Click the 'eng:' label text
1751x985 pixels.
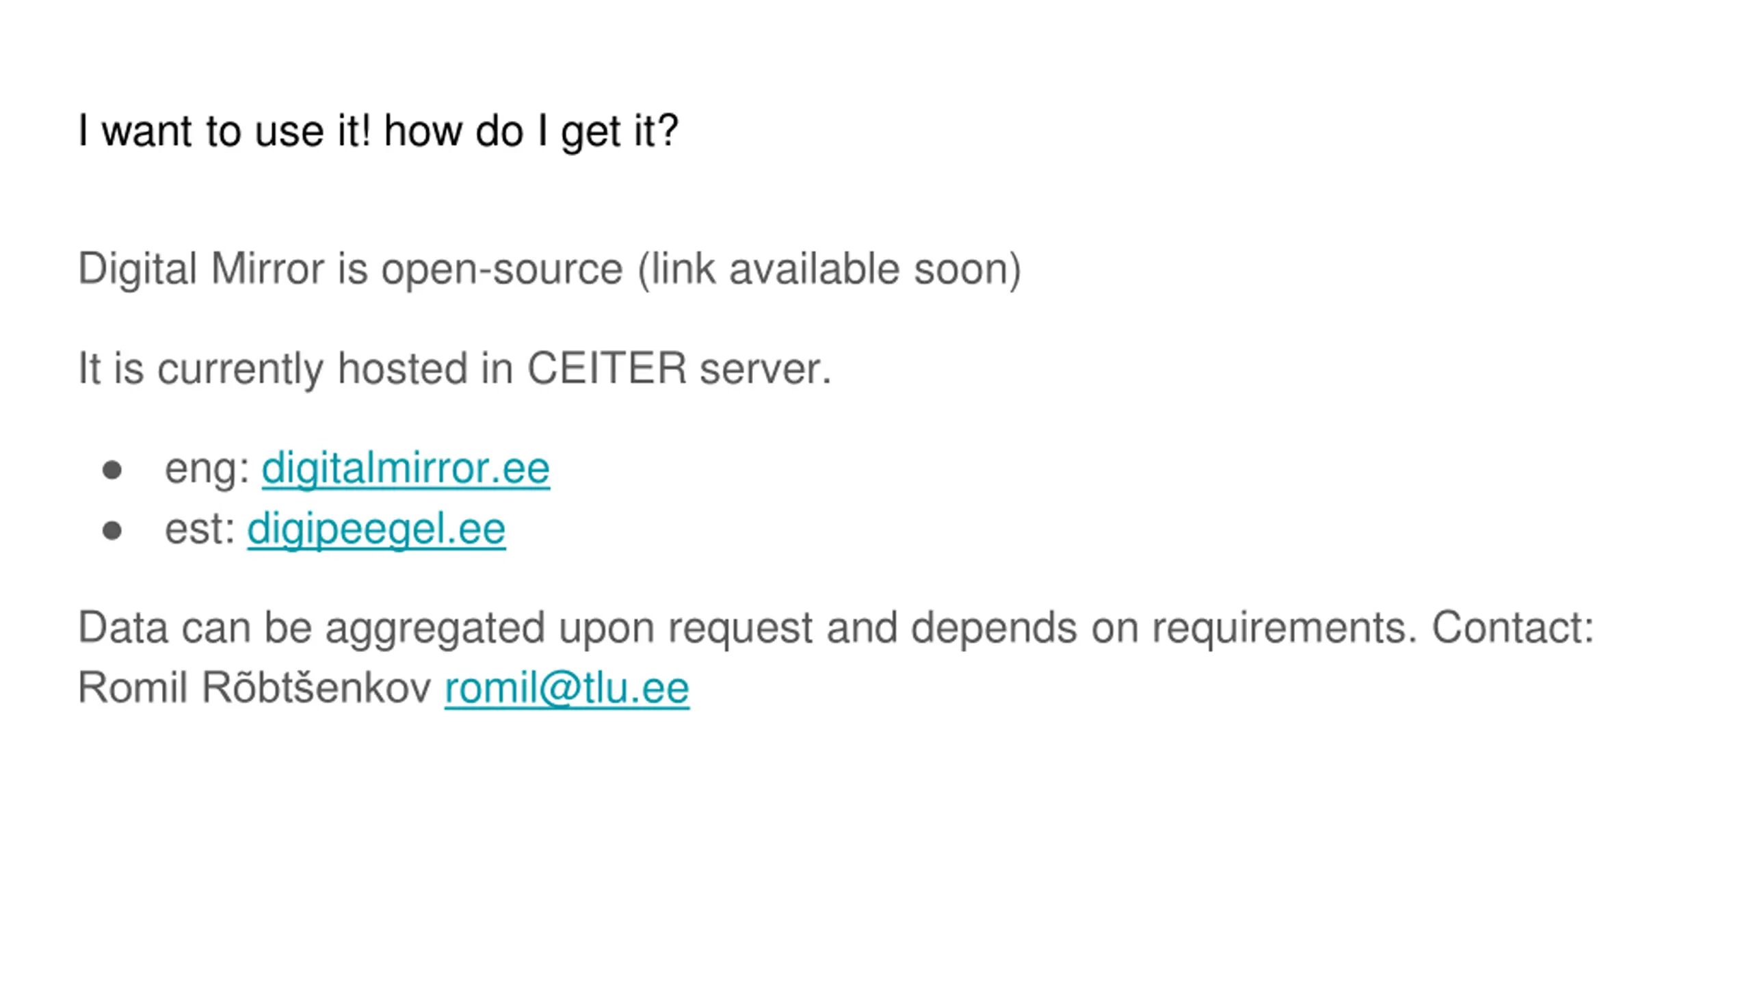[x=207, y=469]
